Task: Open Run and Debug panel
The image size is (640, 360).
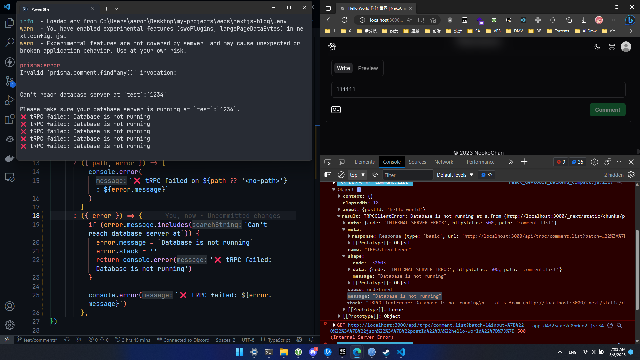Action: (x=9, y=100)
